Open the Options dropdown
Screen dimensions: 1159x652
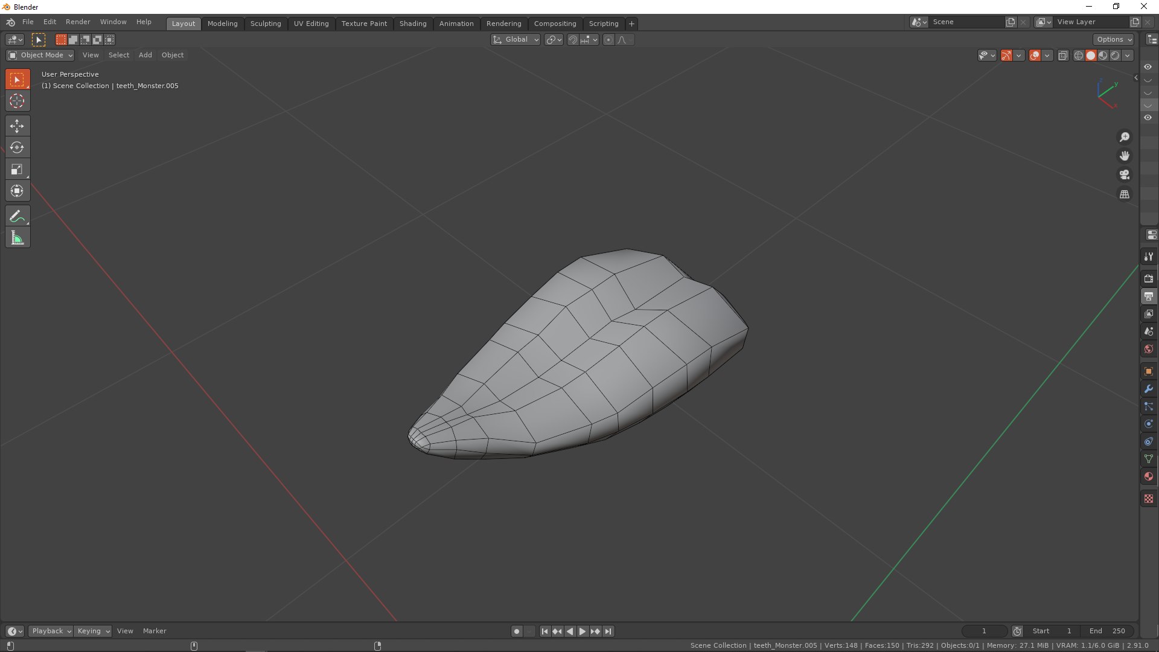1113,39
